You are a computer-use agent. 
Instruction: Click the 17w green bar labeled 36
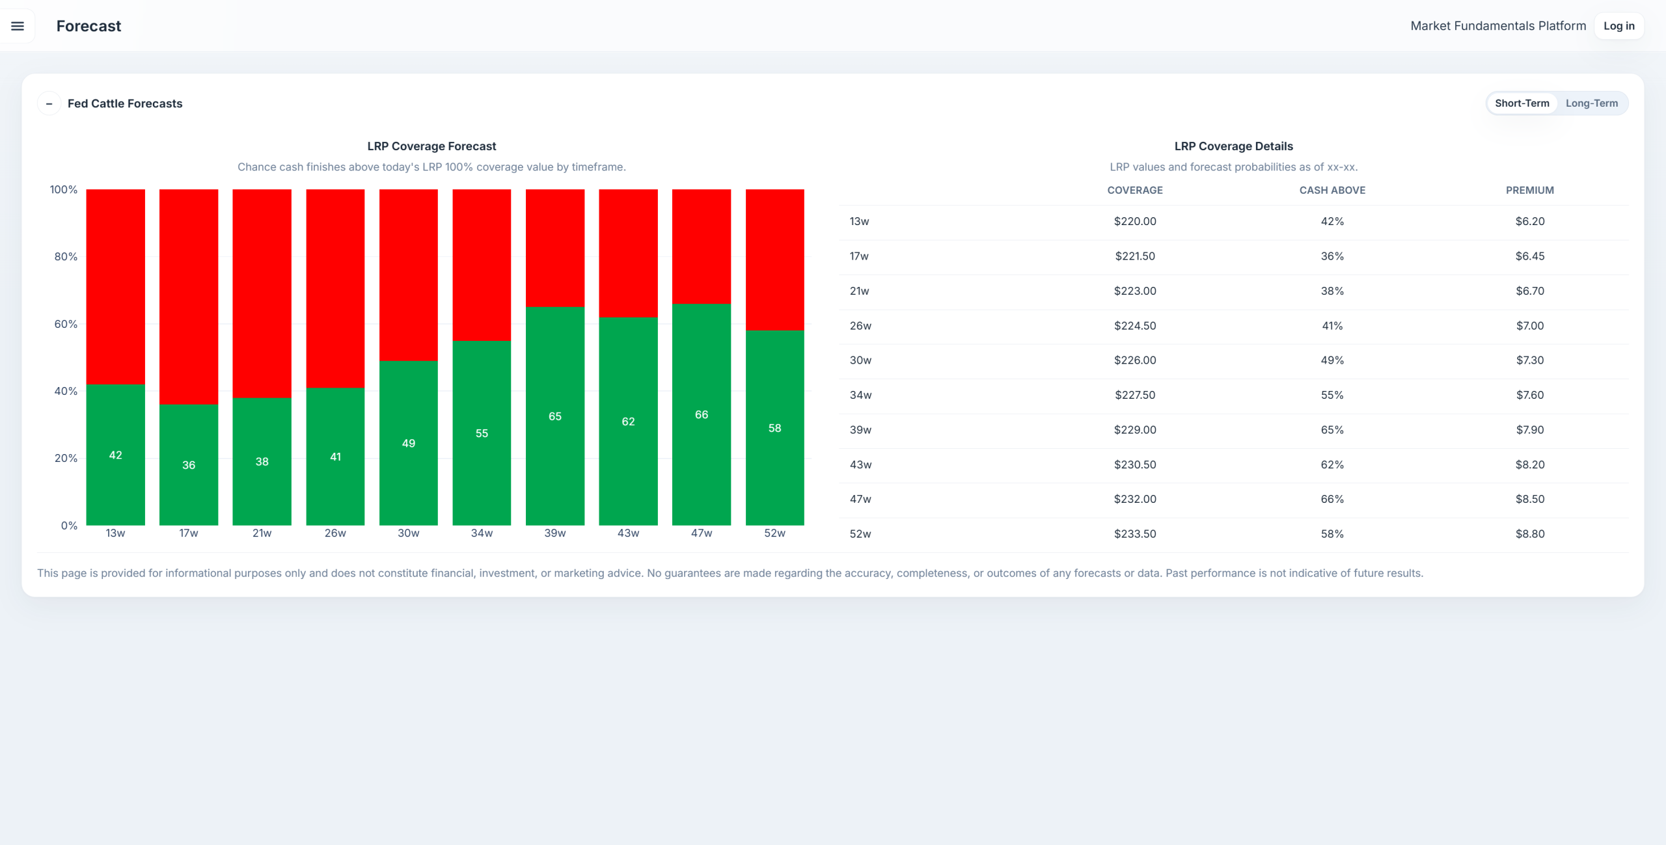(x=189, y=464)
